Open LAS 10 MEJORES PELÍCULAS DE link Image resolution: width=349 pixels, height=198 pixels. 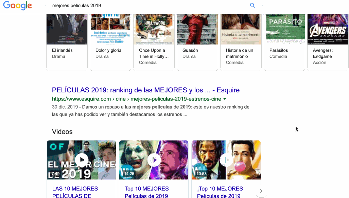tap(75, 192)
